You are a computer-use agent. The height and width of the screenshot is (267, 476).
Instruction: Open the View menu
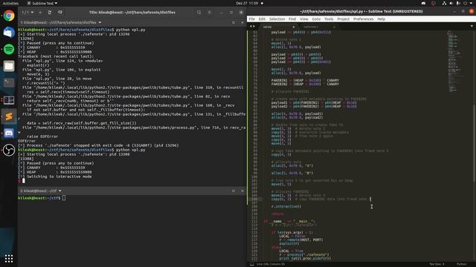tap(304, 19)
